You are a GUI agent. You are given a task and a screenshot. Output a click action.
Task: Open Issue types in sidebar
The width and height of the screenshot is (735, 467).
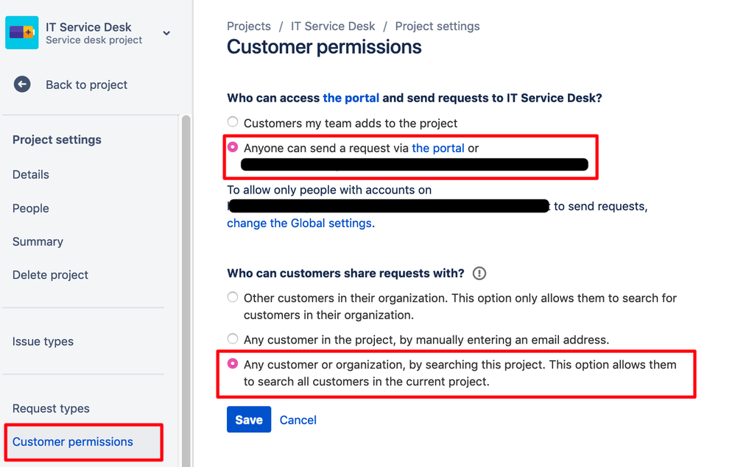coord(43,341)
